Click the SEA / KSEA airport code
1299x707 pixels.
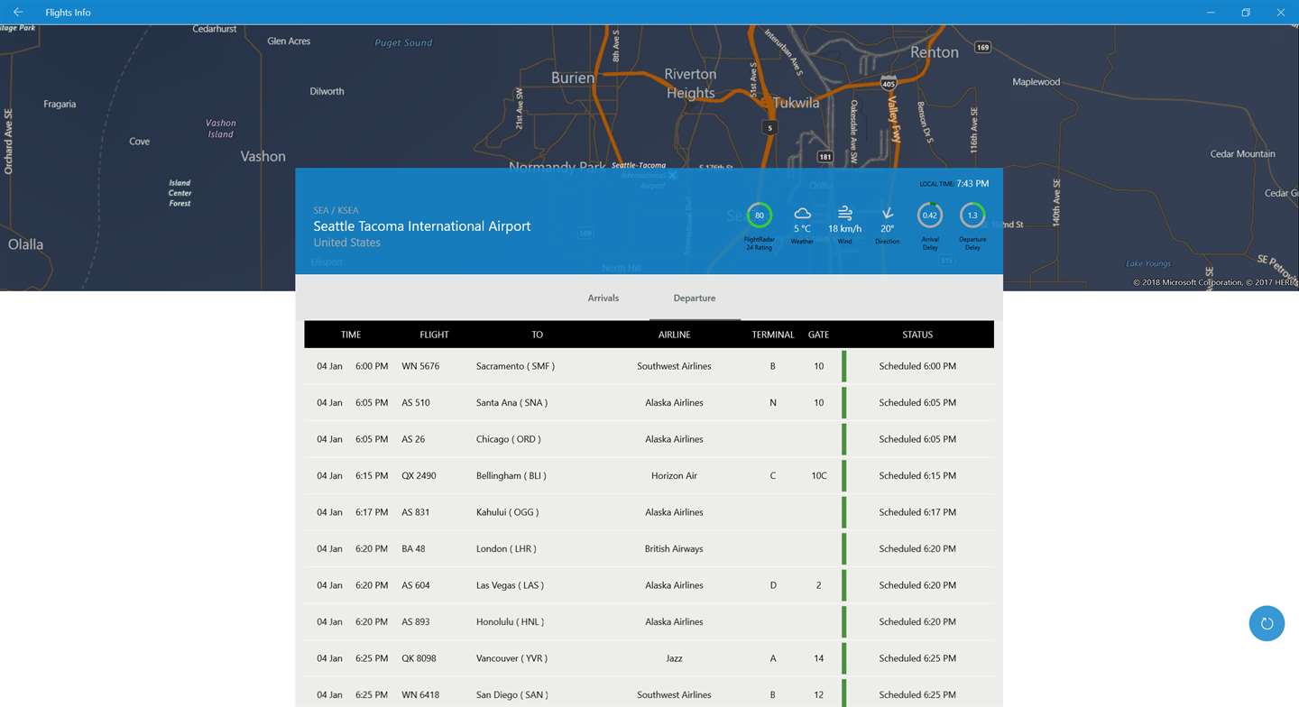336,210
